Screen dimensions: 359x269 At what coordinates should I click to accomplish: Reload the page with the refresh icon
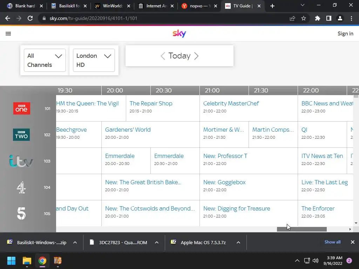tap(30, 18)
